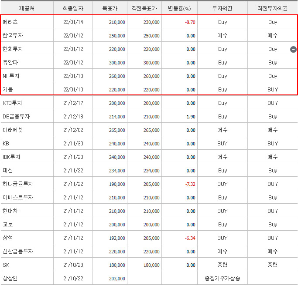
Task: Click the 260,000 target price for NH투자
Action: 117,76
